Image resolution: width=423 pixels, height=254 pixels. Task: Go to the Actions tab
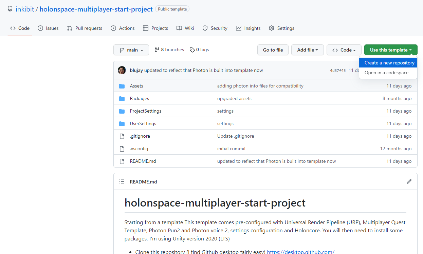[123, 28]
